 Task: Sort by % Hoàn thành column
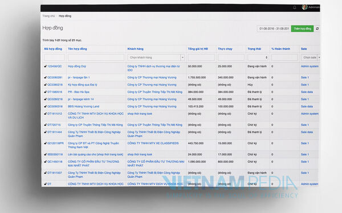pyautogui.click(x=280, y=49)
